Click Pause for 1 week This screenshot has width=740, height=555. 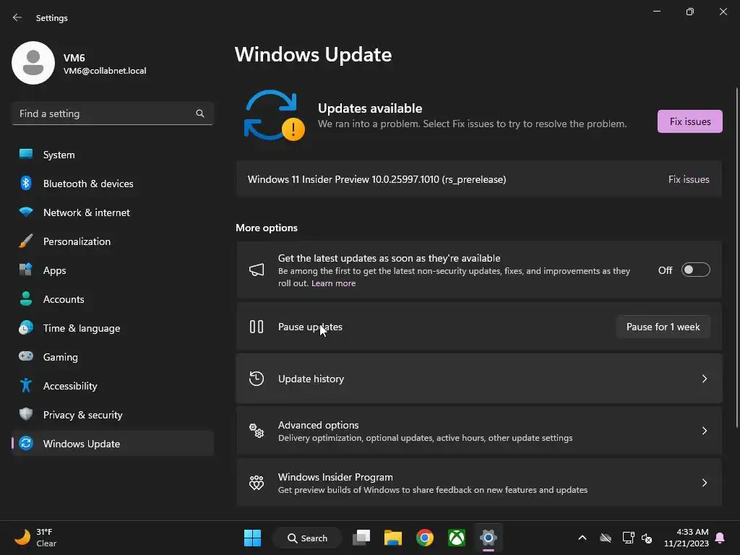(663, 327)
